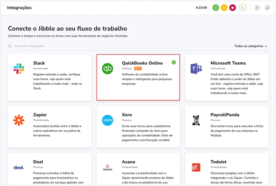Click the QuickBooks Online logo icon

coord(107,69)
